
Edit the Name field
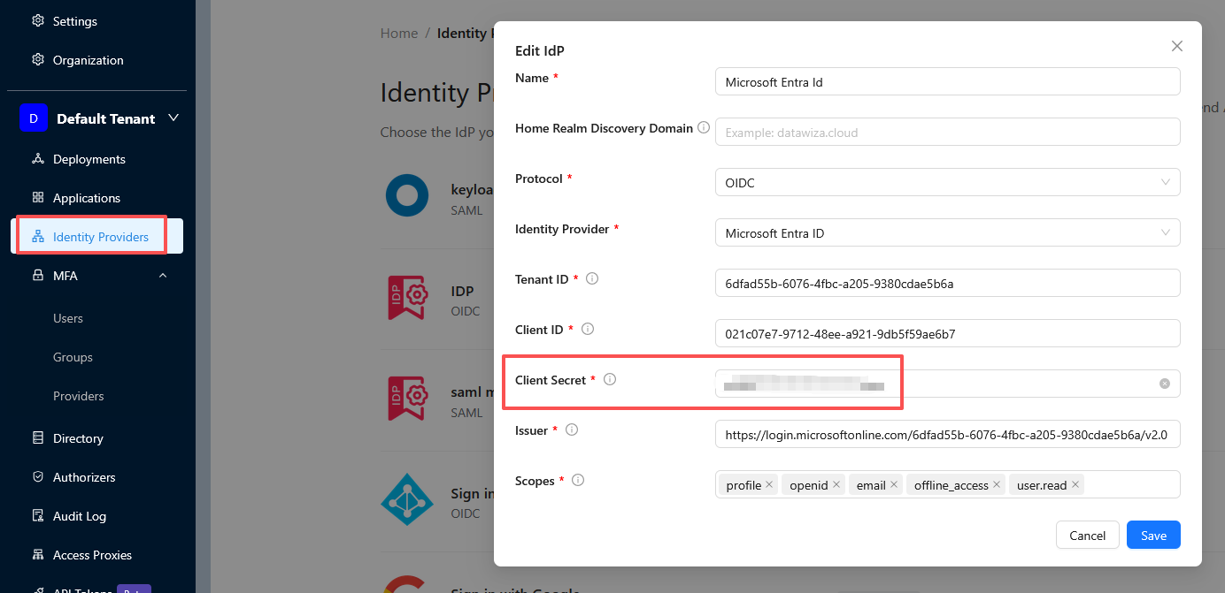pos(948,82)
